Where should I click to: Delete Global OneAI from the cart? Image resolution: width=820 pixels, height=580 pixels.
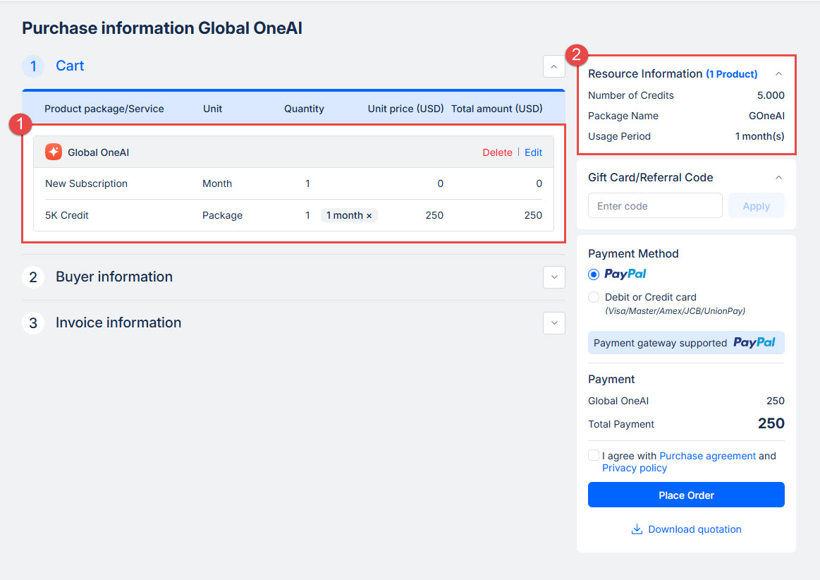pyautogui.click(x=497, y=152)
